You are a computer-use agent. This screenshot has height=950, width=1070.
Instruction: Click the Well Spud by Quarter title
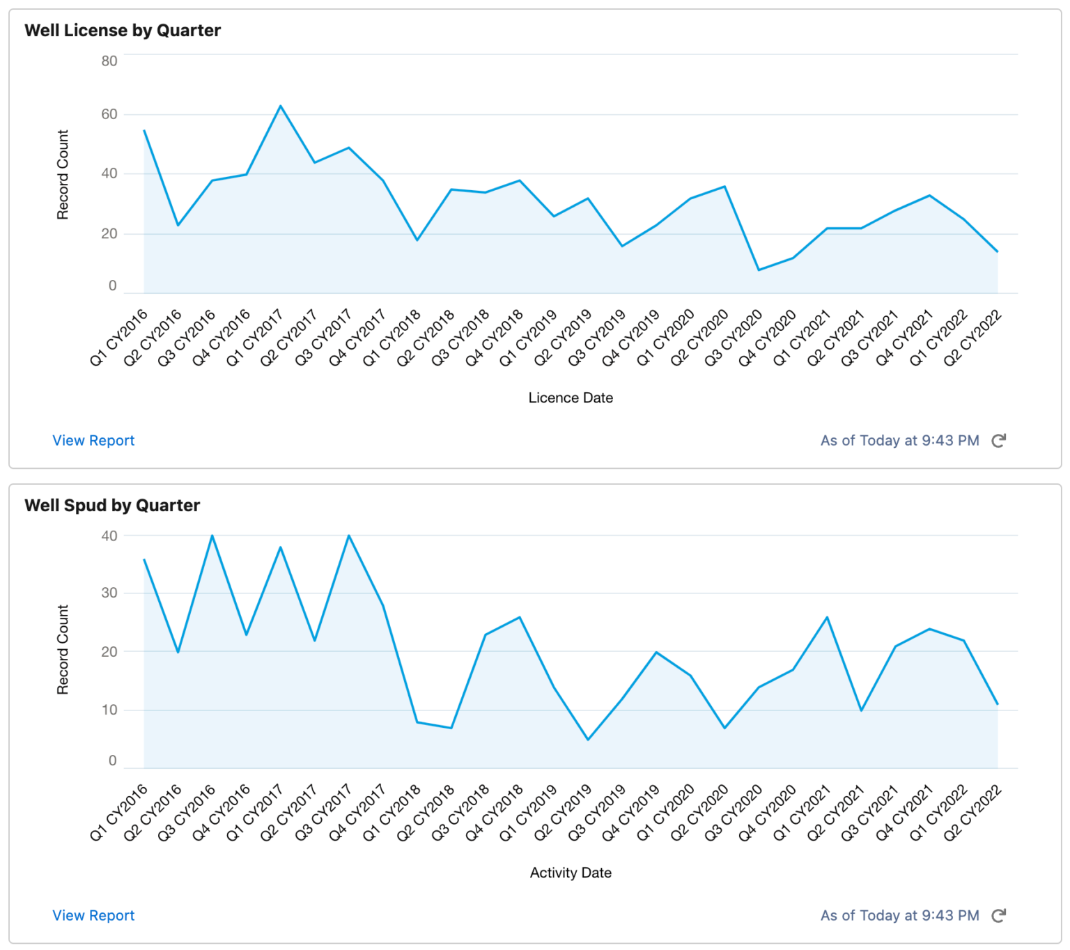pos(111,506)
